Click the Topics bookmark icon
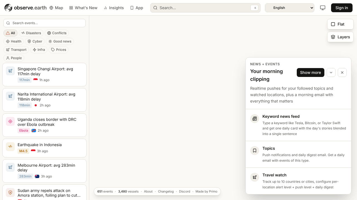Screen dimensions: 357x200 click(255, 151)
